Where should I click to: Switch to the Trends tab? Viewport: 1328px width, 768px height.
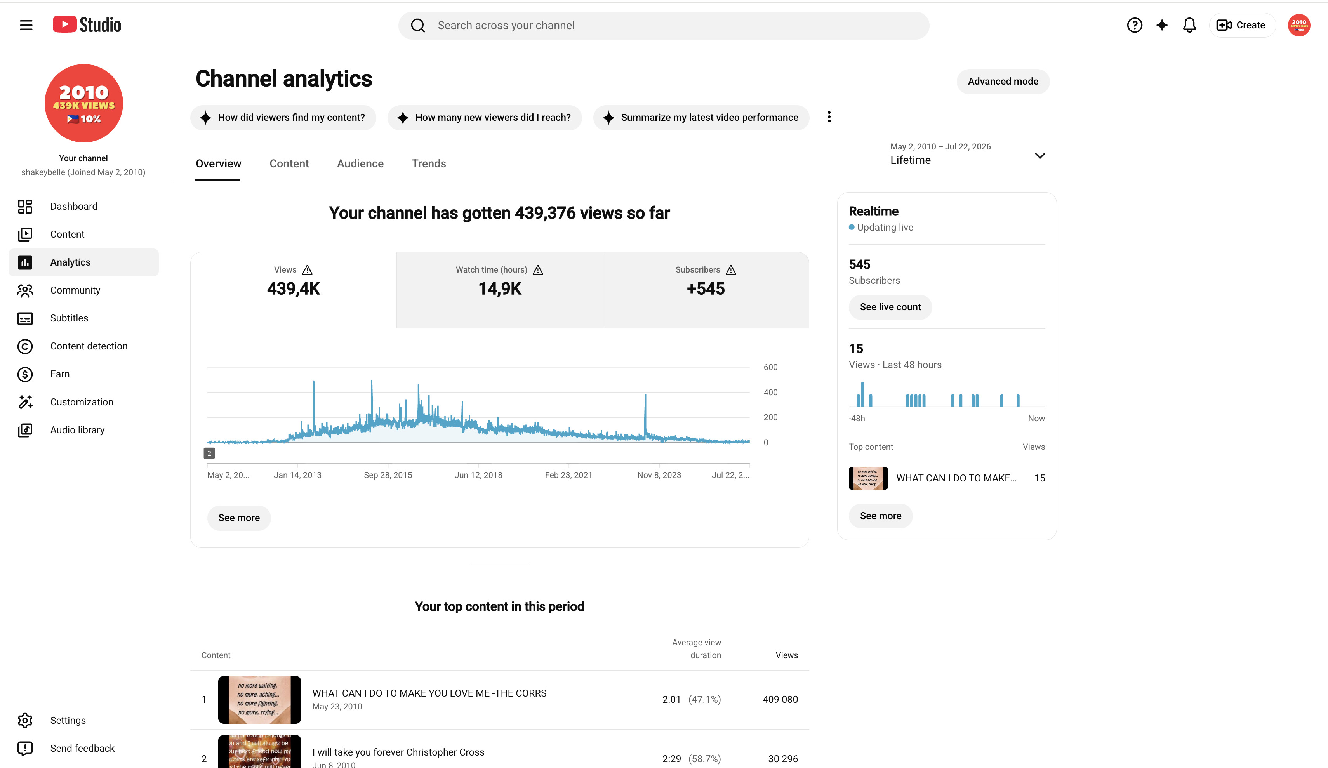click(x=429, y=163)
